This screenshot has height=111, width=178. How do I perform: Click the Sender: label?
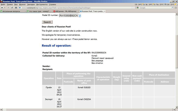pos(46,66)
